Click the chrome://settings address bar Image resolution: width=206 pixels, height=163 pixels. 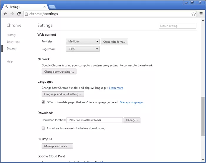110,14
